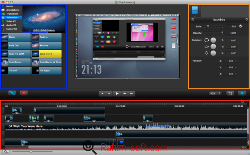Reset scale using the circular arrow button
This screenshot has height=155, width=250.
(x=241, y=26)
